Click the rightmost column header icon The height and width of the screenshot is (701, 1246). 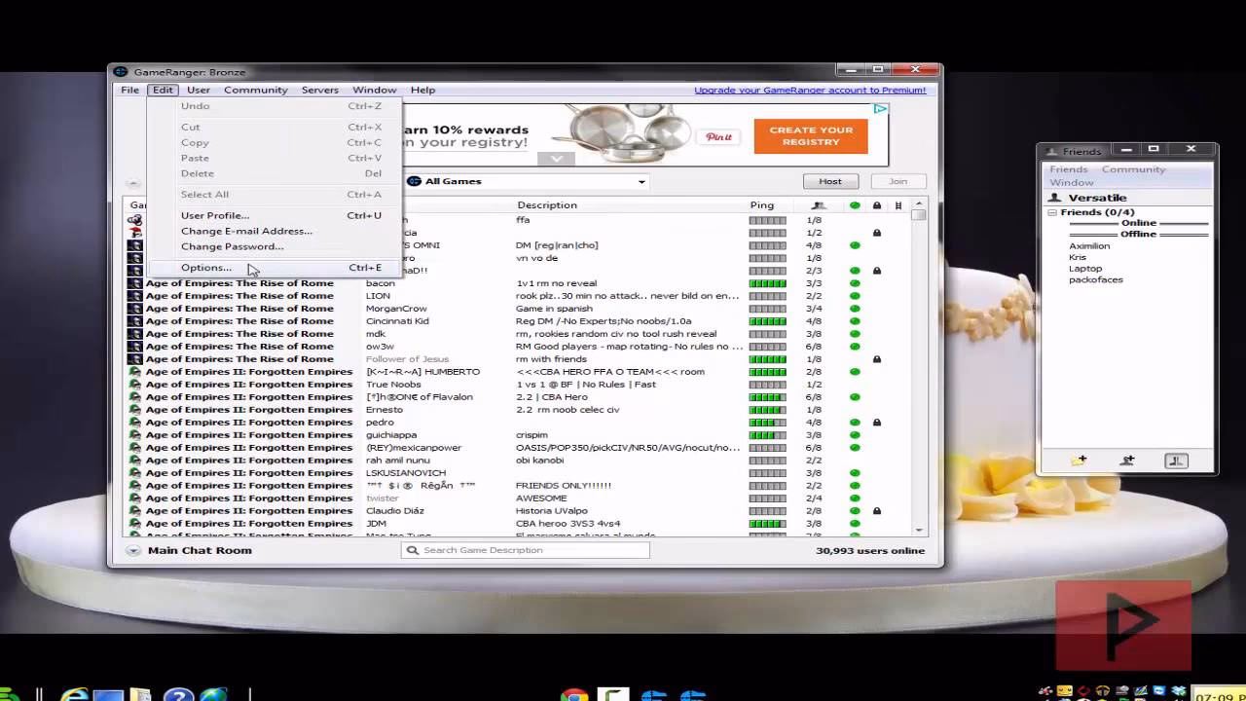(898, 205)
